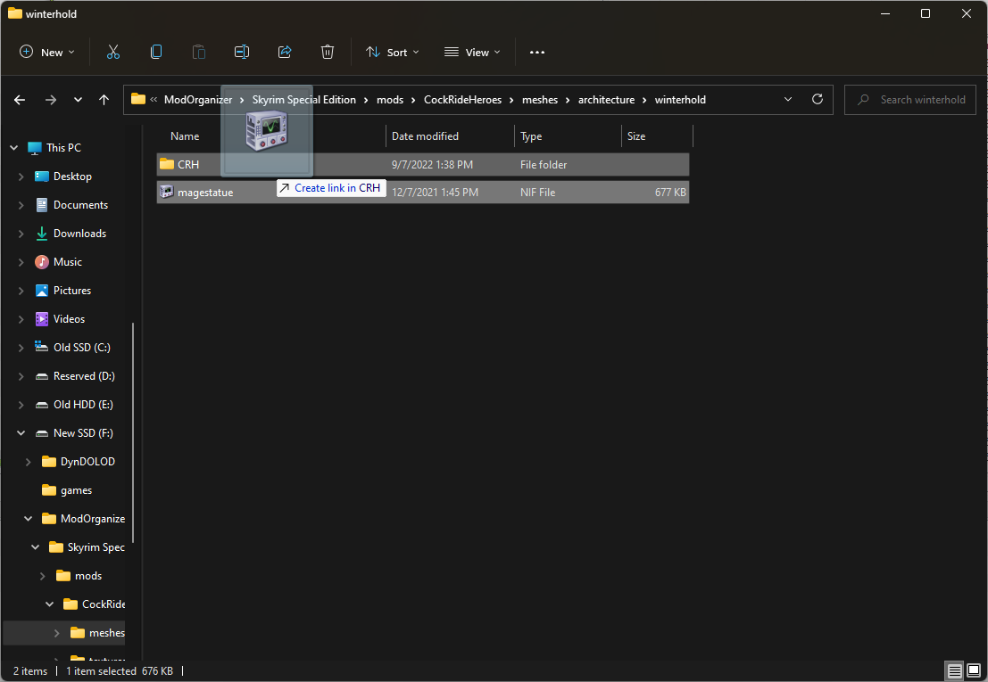Select Reserved (D:) drive in sidebar
The width and height of the screenshot is (988, 682).
[83, 376]
